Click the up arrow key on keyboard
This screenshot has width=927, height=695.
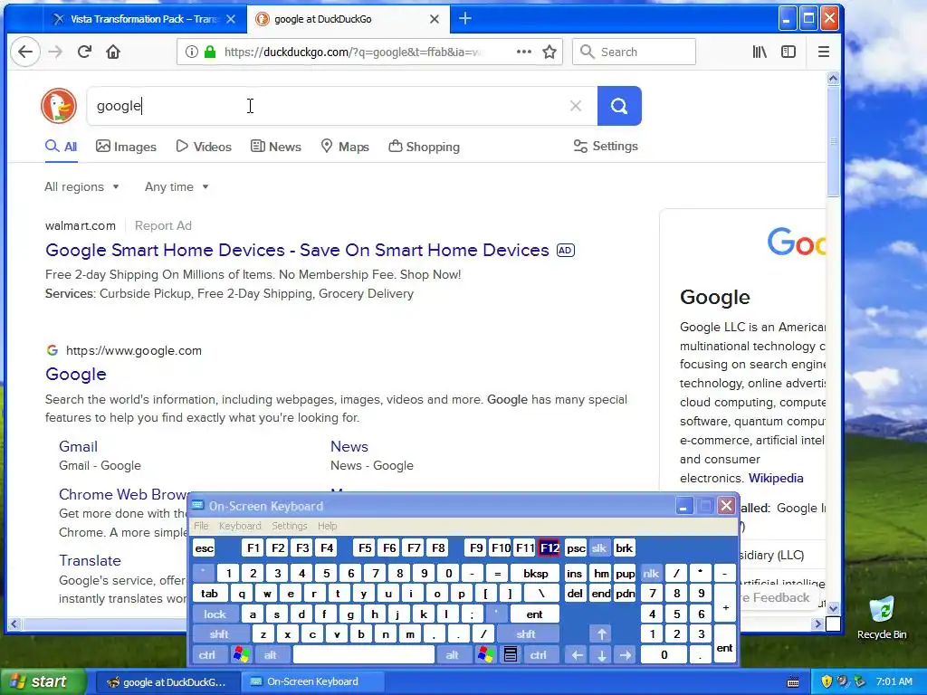[601, 634]
